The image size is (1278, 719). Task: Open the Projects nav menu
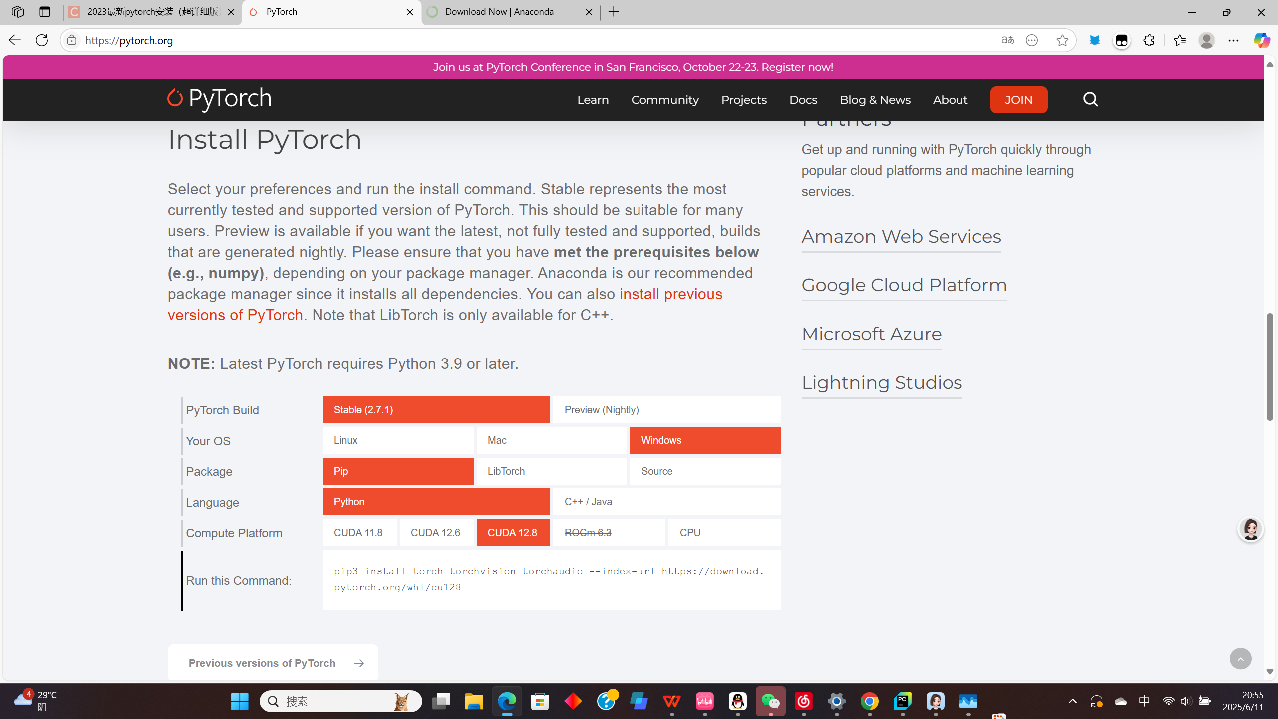(744, 100)
